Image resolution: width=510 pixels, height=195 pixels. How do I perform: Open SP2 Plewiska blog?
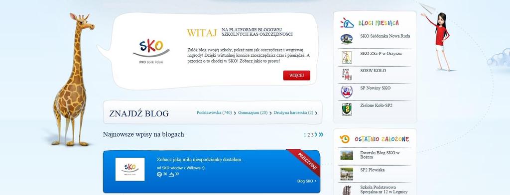tap(373, 170)
